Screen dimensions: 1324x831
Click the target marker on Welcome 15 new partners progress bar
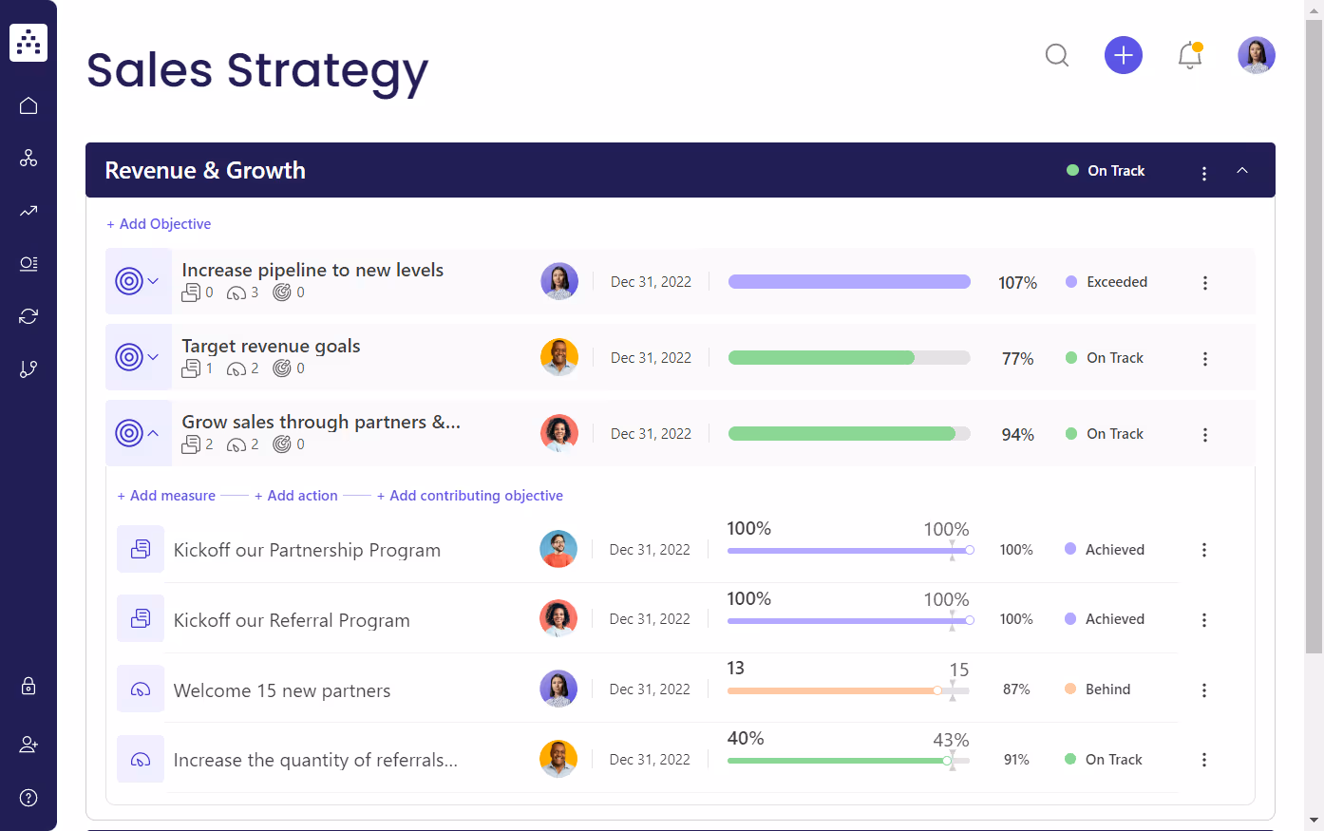point(952,691)
